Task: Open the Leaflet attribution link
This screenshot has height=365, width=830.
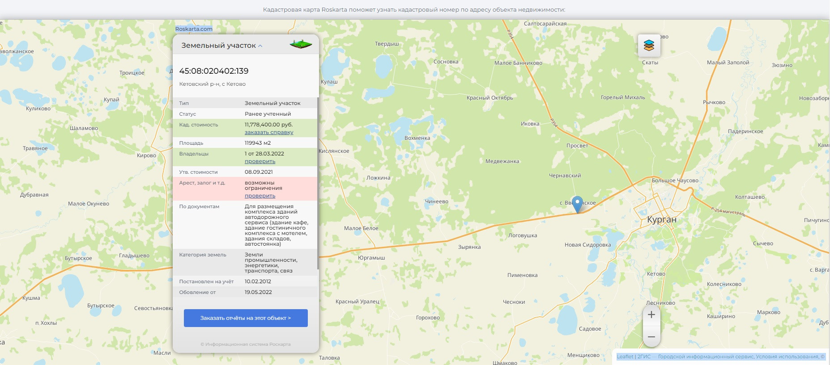Action: pyautogui.click(x=625, y=357)
